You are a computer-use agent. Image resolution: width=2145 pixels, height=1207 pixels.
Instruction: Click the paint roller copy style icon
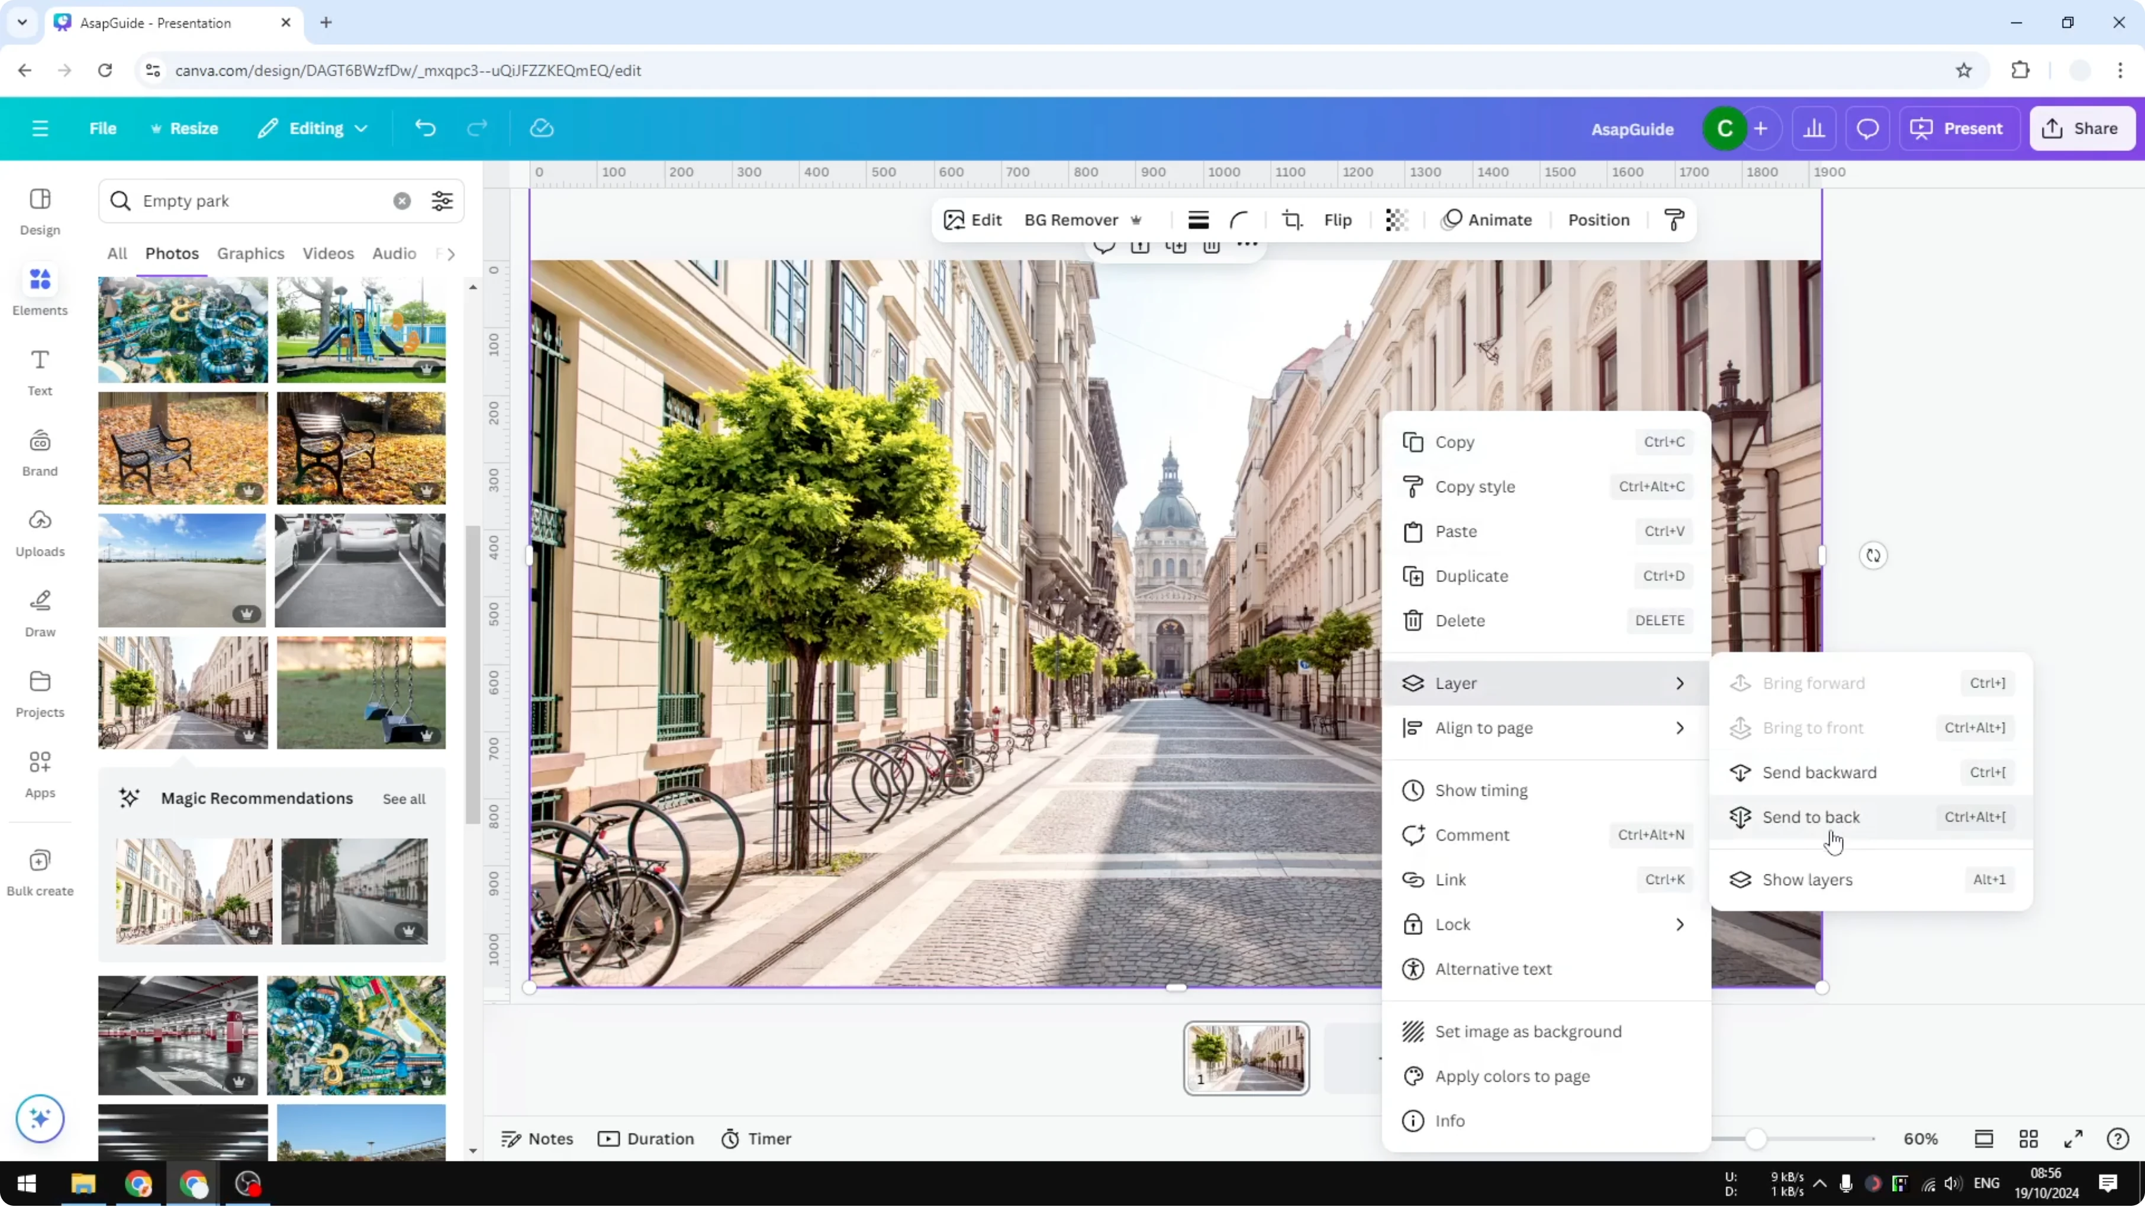click(x=1676, y=220)
